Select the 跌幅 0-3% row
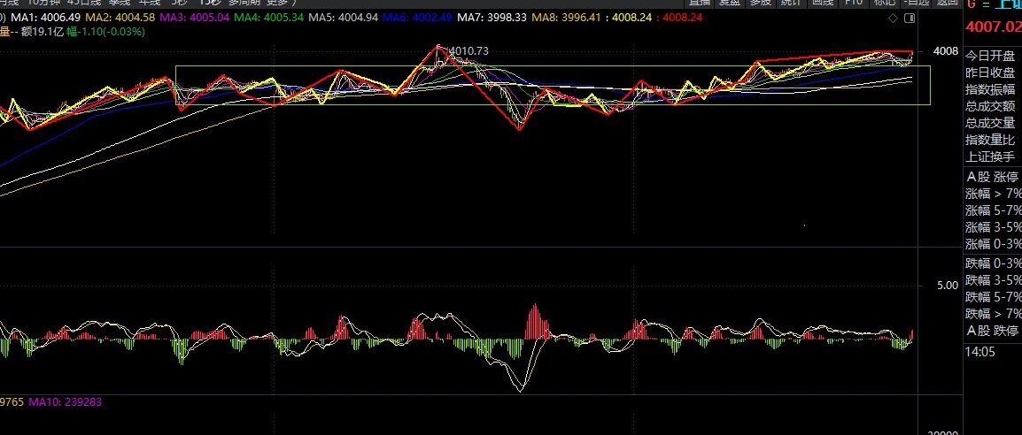The height and width of the screenshot is (435, 1022). point(992,264)
